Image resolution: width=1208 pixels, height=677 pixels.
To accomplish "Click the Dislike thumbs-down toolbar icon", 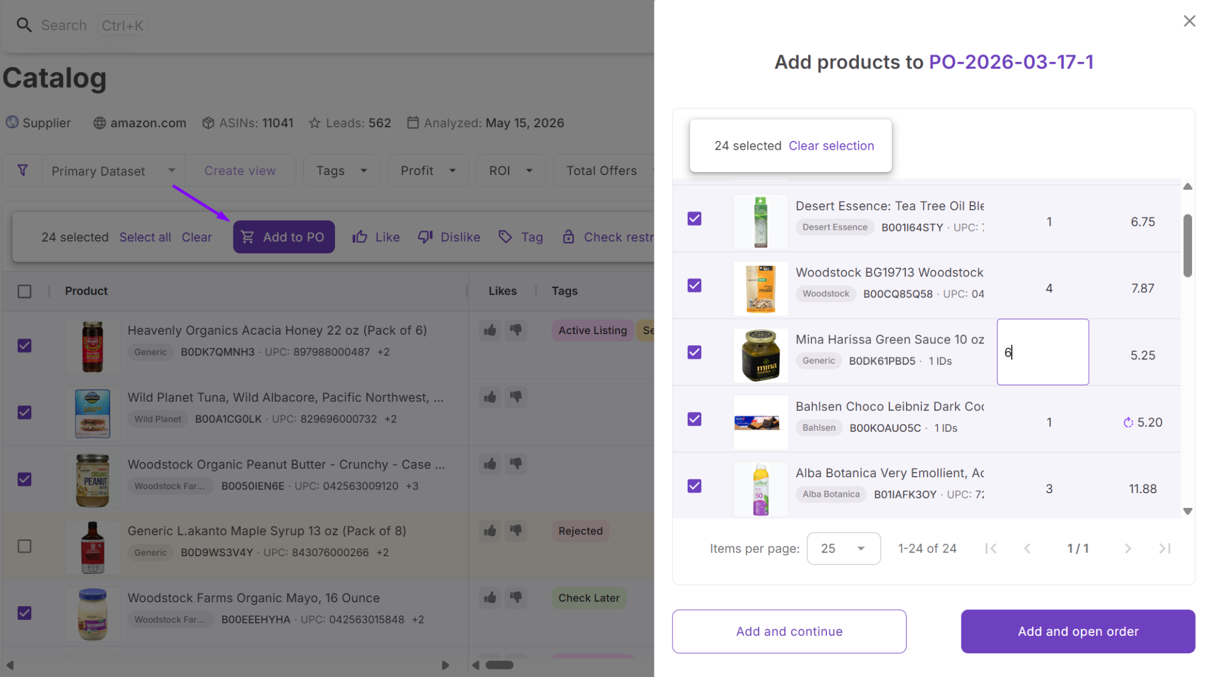I will point(425,237).
